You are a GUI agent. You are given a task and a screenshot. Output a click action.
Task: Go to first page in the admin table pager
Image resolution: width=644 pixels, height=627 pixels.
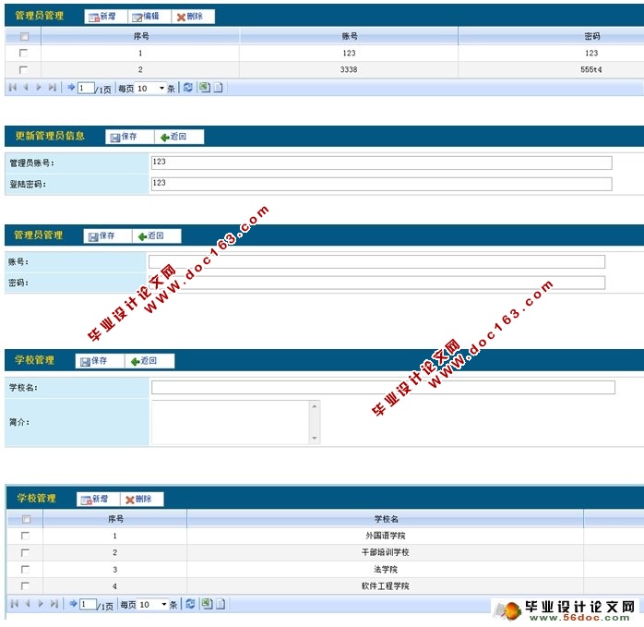(13, 87)
